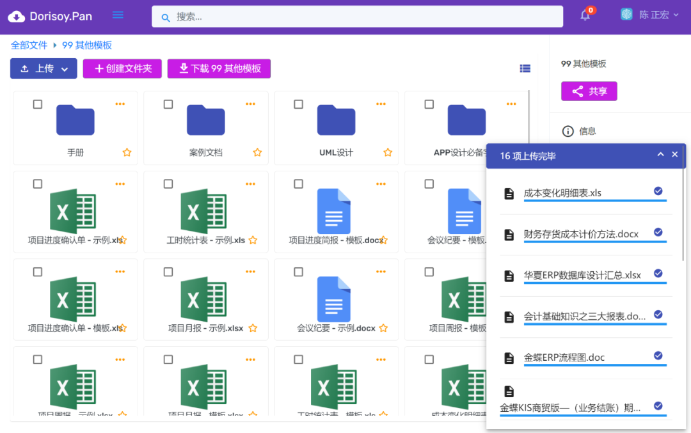Open the UML设计 folder name
This screenshot has width=691, height=433.
[336, 152]
